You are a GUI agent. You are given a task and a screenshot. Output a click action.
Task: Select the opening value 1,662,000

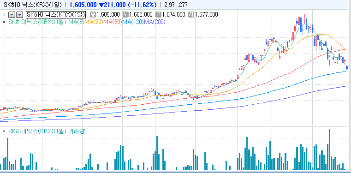(x=141, y=15)
